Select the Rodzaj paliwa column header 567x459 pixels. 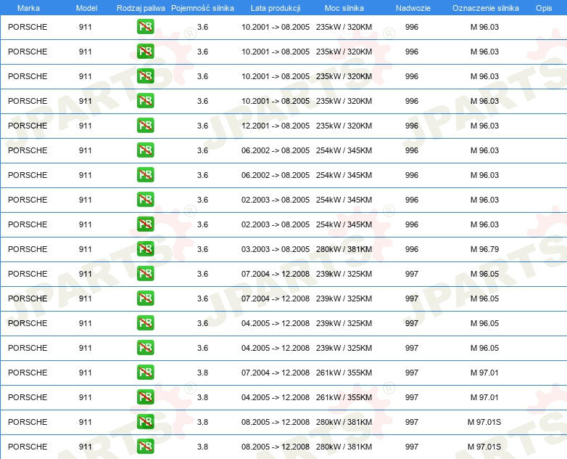click(141, 8)
